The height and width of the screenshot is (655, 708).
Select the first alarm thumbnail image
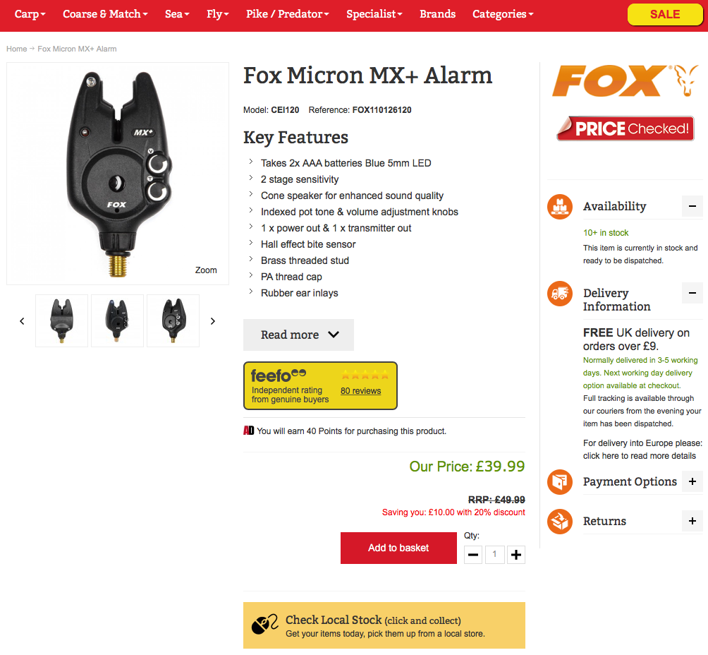pos(61,321)
